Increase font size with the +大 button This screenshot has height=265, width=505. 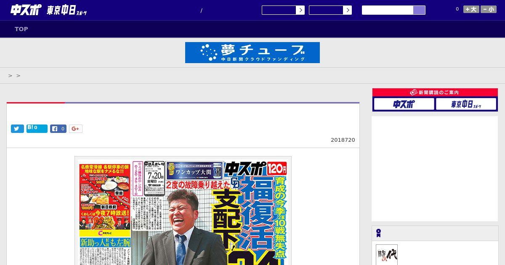(471, 9)
